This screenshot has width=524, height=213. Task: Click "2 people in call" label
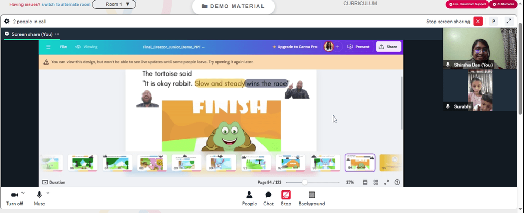coord(29,22)
